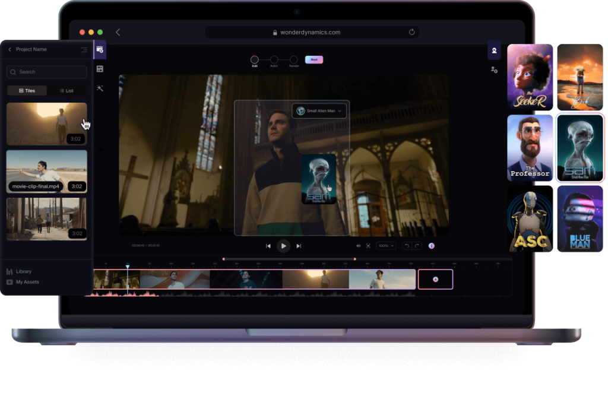Screen dimensions: 608x396
Task: Switch asset view to List
Action: 66,91
